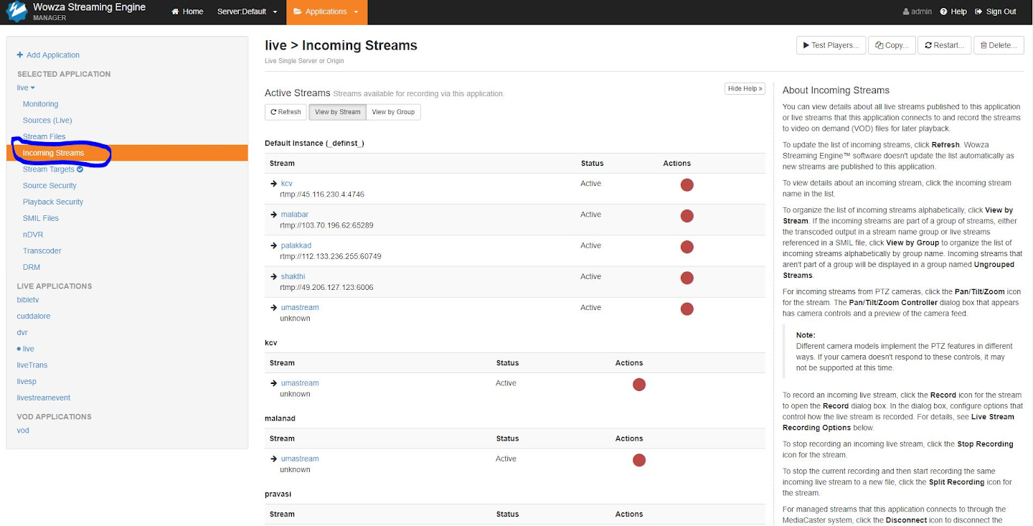Viewport: 1033px width, 526px height.
Task: Open Stream Targets in sidebar
Action: click(x=49, y=169)
